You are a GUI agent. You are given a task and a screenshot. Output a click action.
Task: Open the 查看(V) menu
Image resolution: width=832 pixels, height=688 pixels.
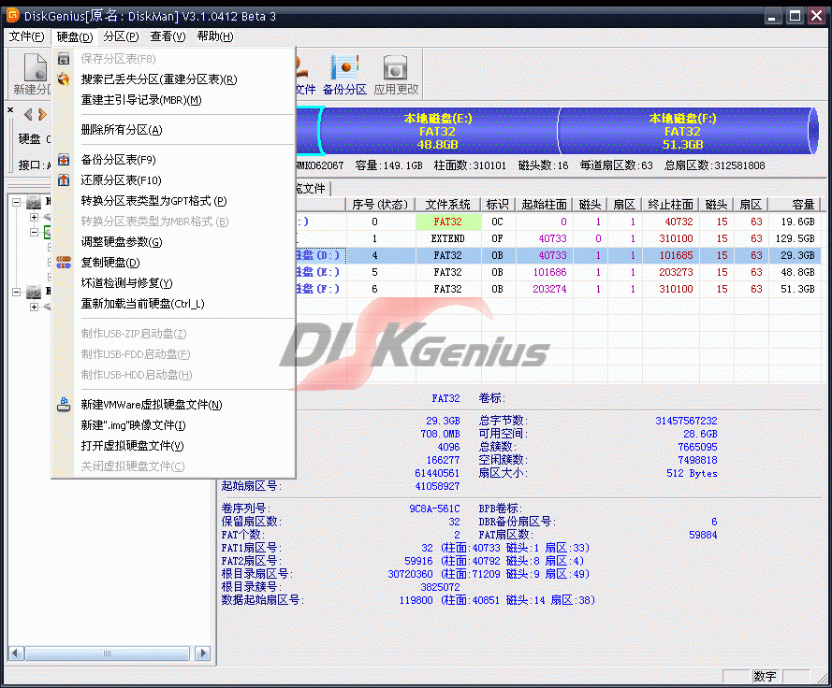pyautogui.click(x=168, y=36)
